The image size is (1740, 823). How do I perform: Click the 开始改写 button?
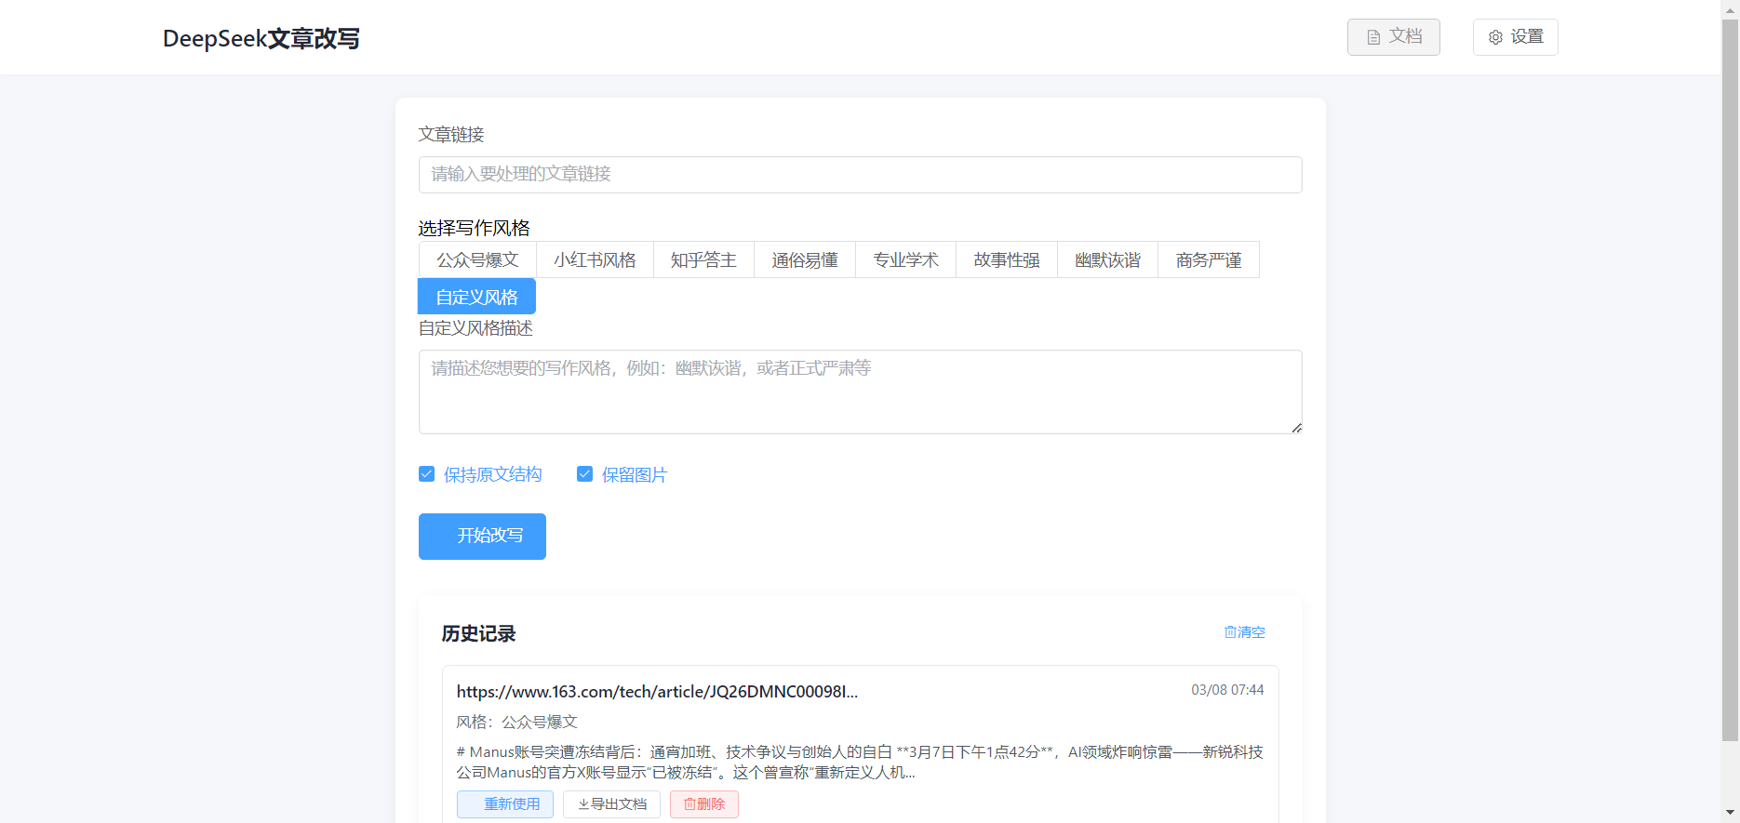482,537
